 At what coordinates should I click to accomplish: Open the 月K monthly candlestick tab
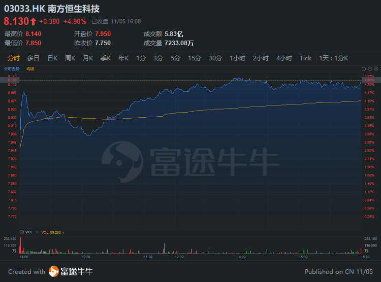tap(88, 58)
